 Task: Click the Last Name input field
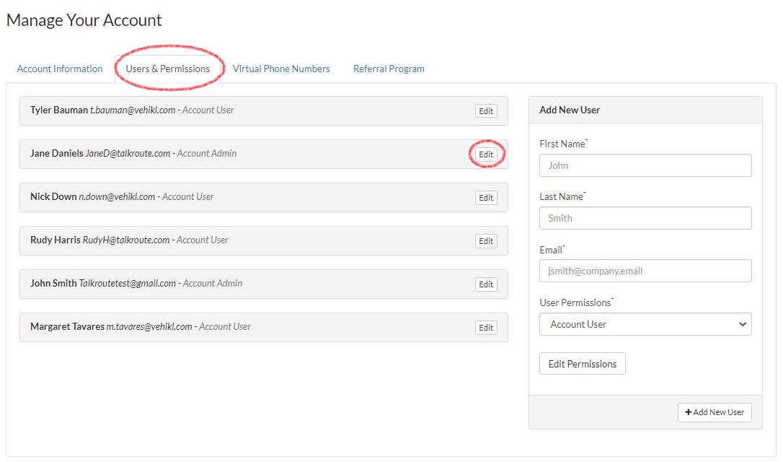[645, 218]
